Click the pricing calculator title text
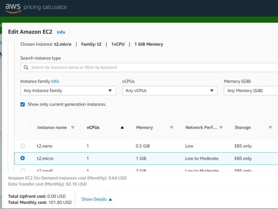The width and height of the screenshot is (278, 209). [x=45, y=7]
